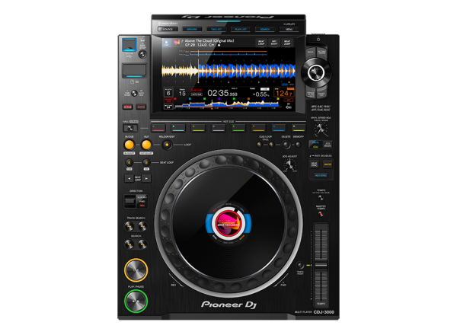Open the BROWSE view
The image size is (457, 335).
point(192,29)
